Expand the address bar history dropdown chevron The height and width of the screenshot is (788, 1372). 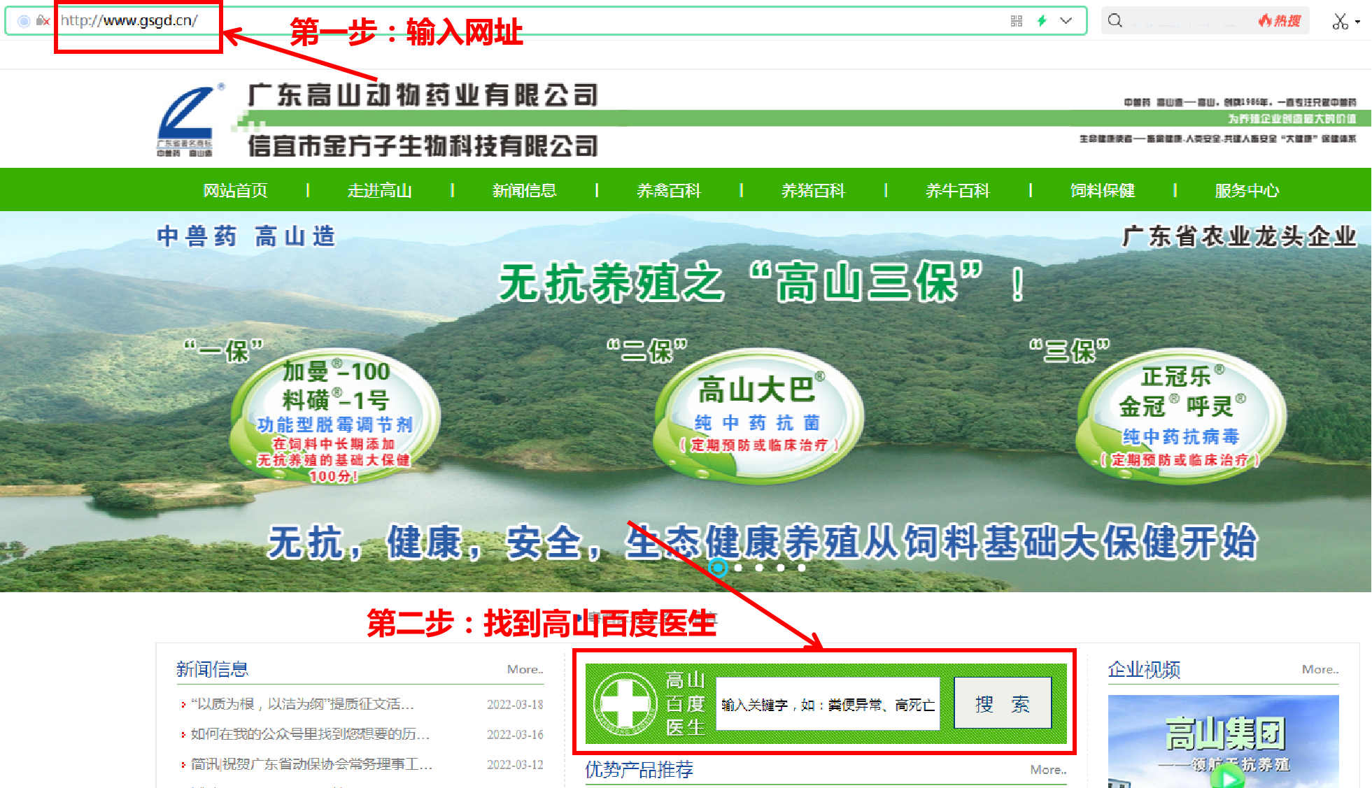(x=1066, y=21)
